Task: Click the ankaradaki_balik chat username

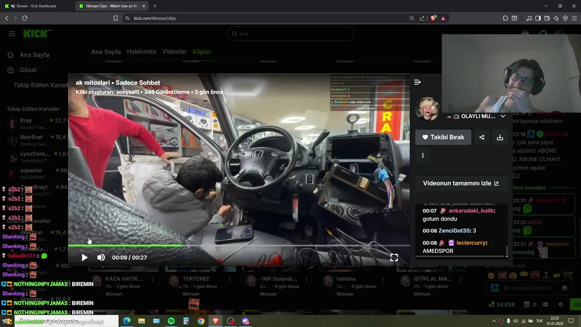Action: coord(471,211)
